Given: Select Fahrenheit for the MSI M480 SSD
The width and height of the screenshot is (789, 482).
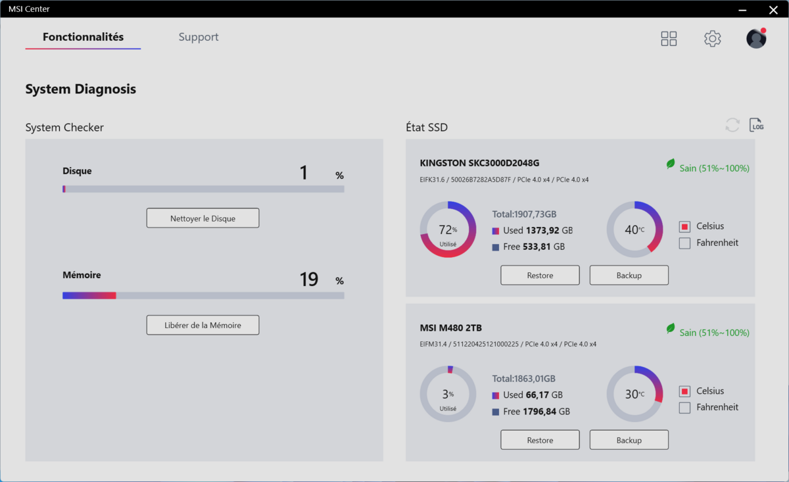Looking at the screenshot, I should click(x=684, y=408).
